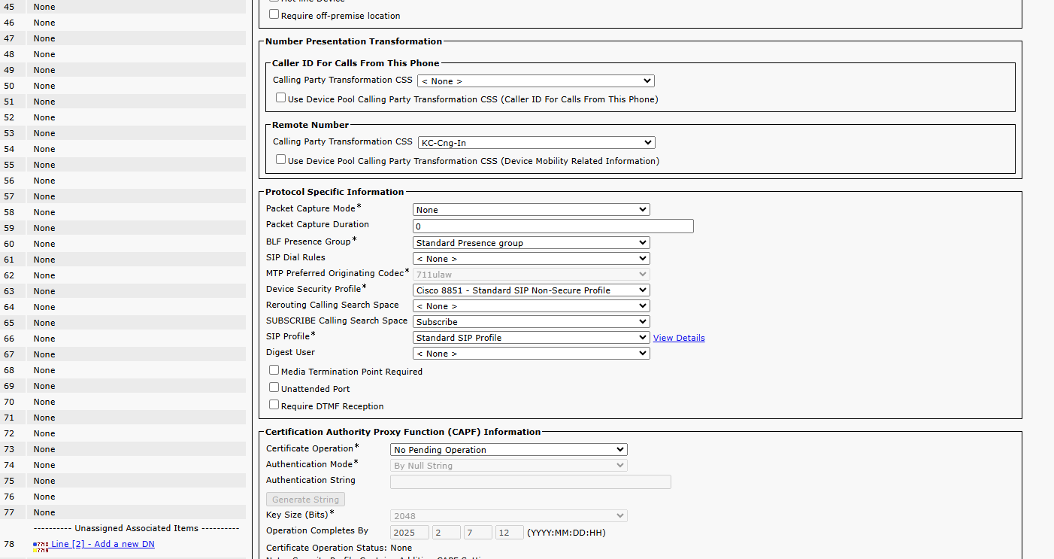Click Operation Completes By month field

pyautogui.click(x=447, y=533)
